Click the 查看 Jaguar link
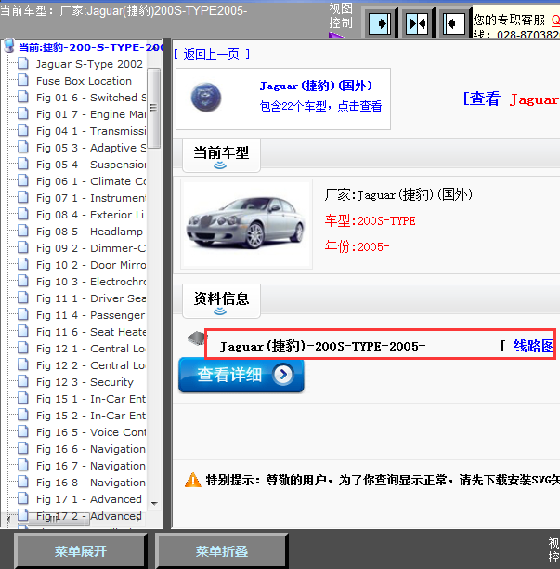 (511, 99)
